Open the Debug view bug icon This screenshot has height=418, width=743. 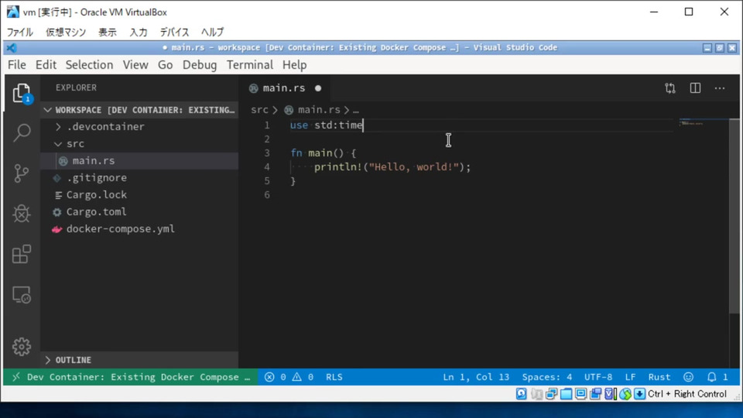tap(22, 214)
